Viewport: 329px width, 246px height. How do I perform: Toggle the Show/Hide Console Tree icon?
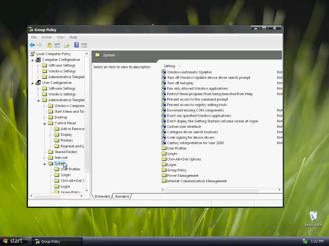(57, 45)
